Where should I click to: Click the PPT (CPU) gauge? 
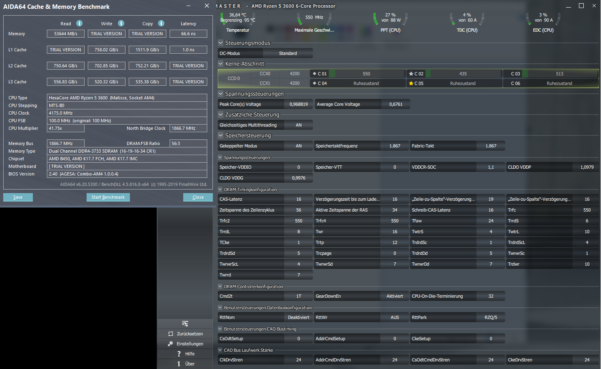[391, 22]
